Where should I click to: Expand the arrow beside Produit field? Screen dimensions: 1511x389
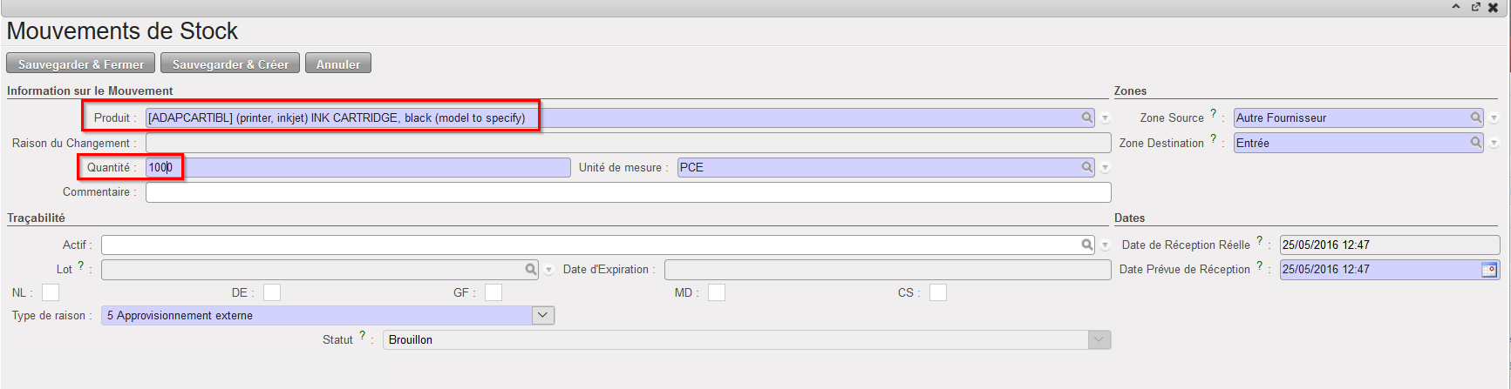[x=1105, y=118]
